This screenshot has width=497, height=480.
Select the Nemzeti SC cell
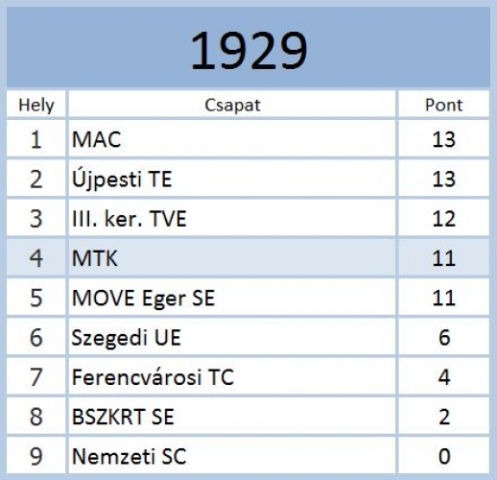232,456
